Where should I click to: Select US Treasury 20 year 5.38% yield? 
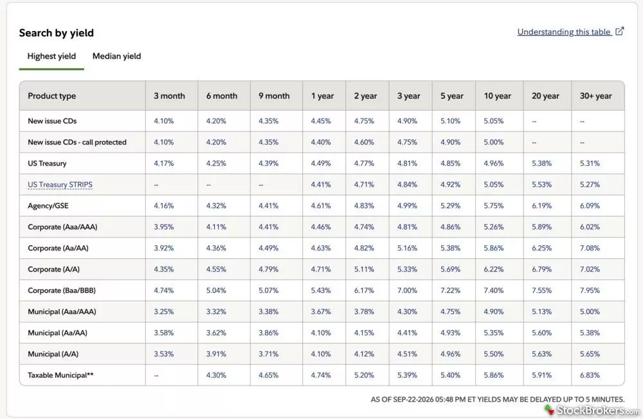pos(541,163)
